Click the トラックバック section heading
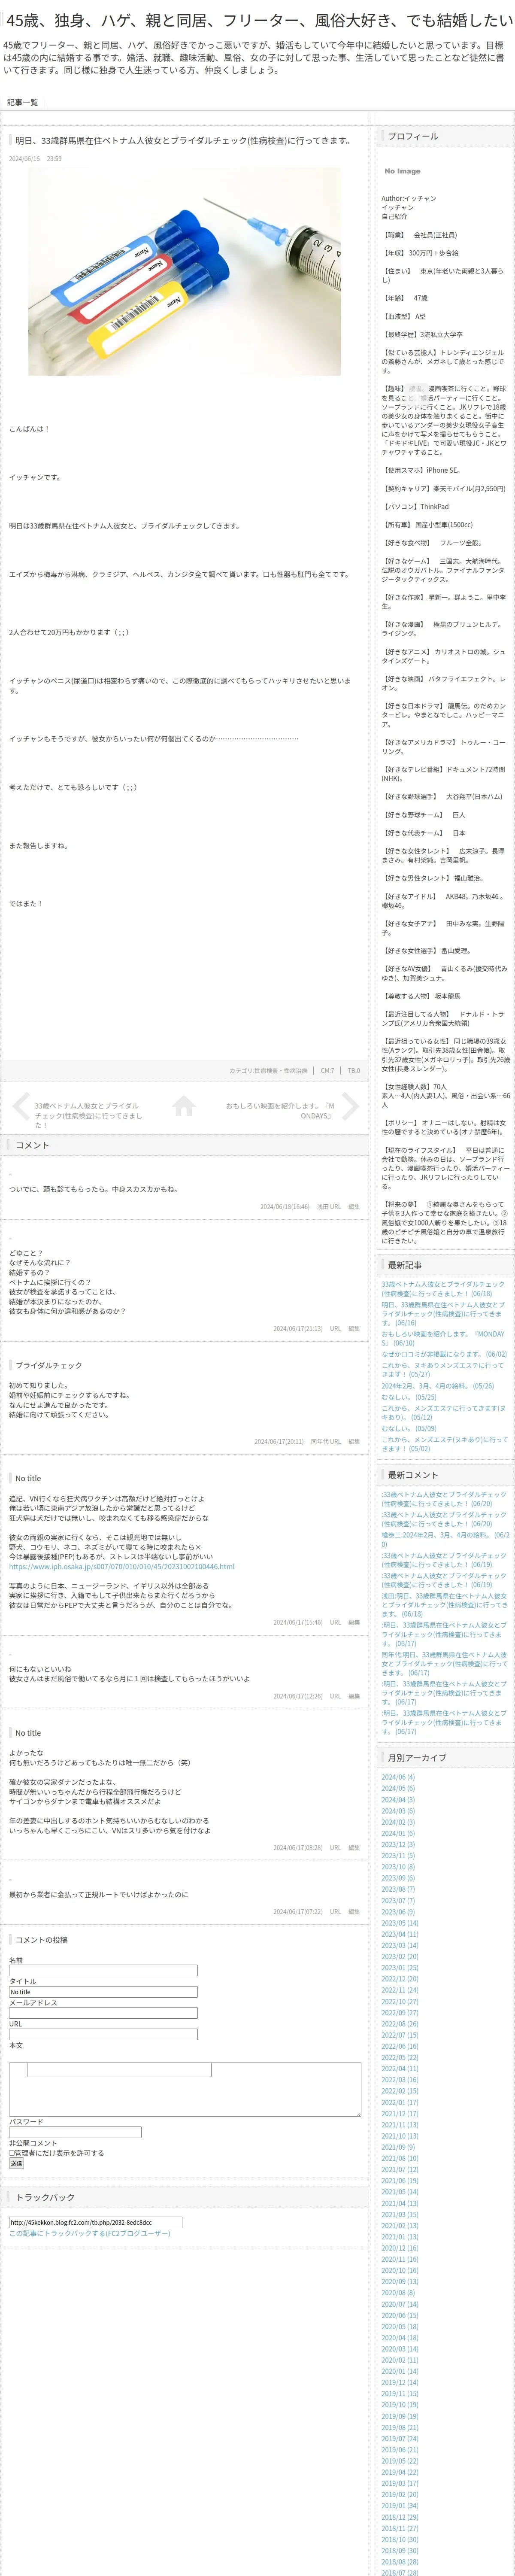 coord(44,2197)
